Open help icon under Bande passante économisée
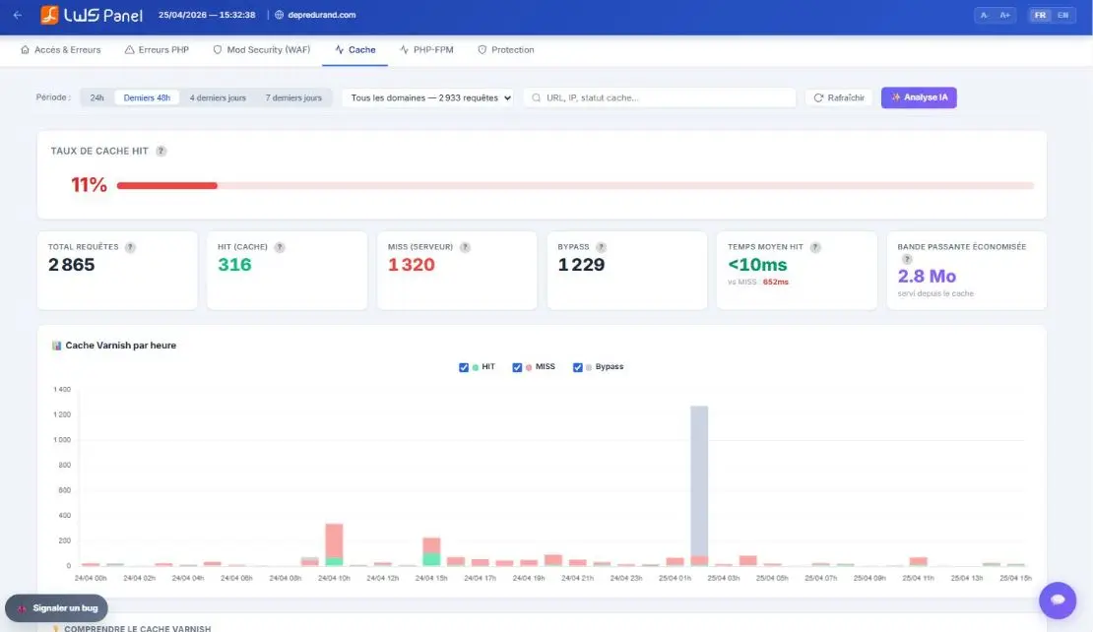Screen dimensions: 1093x632 [x=907, y=259]
